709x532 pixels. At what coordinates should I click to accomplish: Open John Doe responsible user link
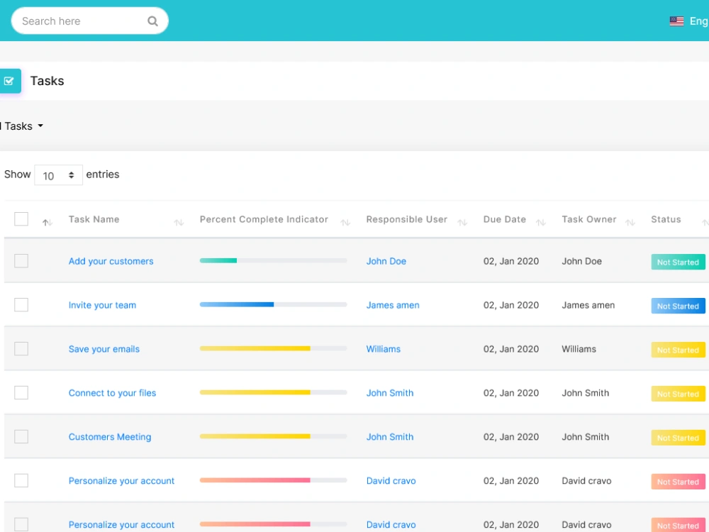tap(386, 261)
